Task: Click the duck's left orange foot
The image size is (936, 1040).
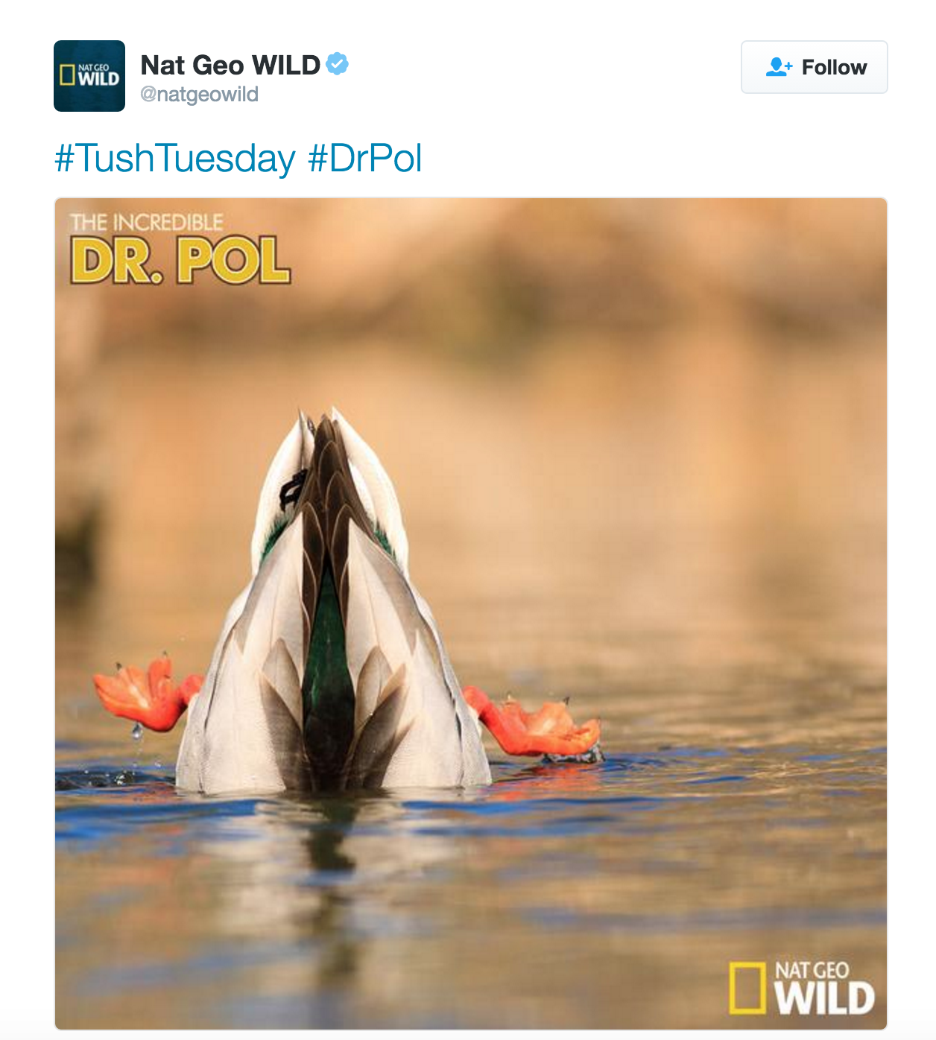Action: [x=145, y=694]
